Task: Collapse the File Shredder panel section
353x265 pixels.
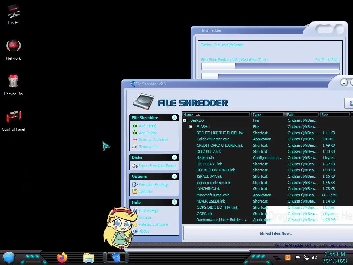Action: pos(174,117)
